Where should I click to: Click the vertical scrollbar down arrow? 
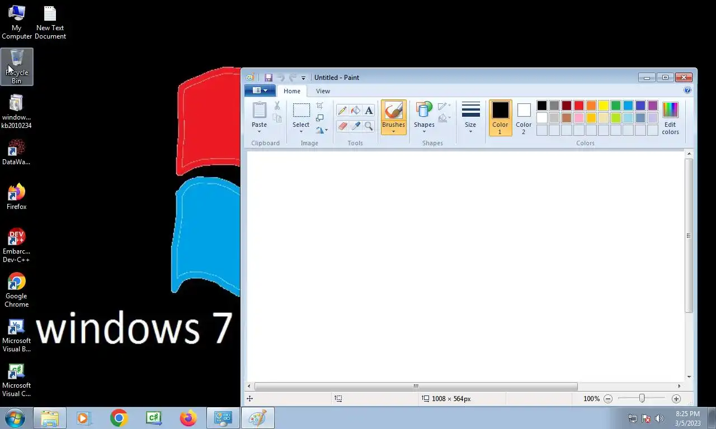689,376
